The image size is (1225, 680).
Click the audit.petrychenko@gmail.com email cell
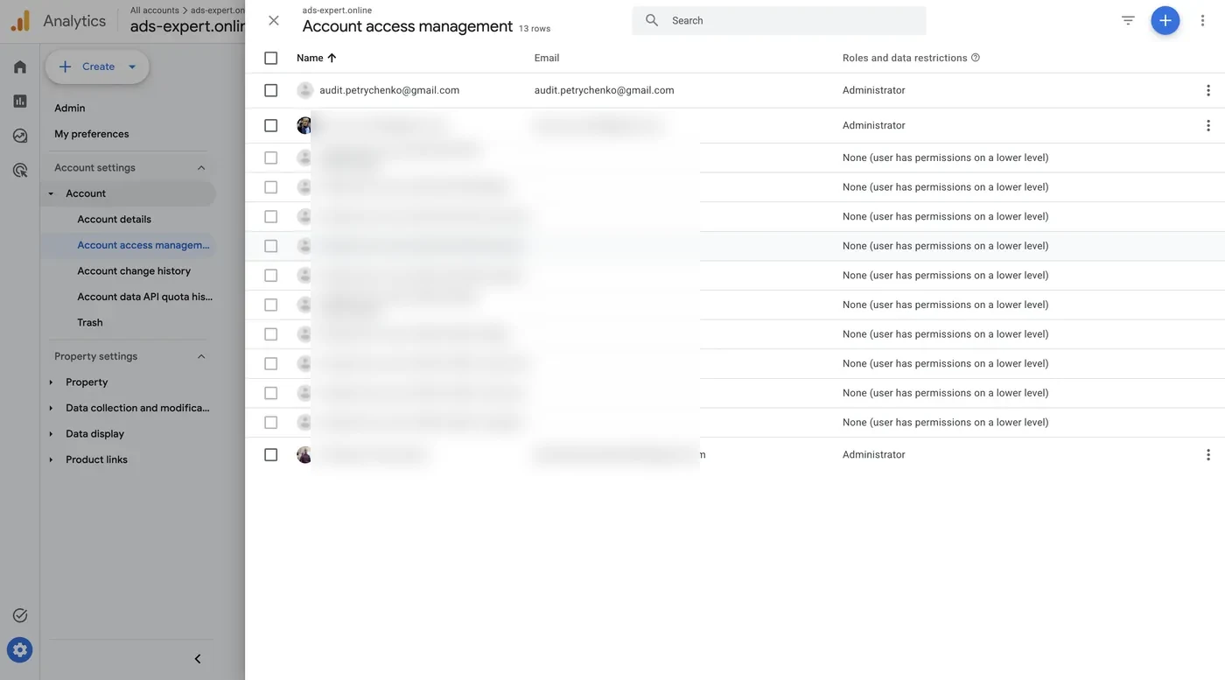click(605, 90)
